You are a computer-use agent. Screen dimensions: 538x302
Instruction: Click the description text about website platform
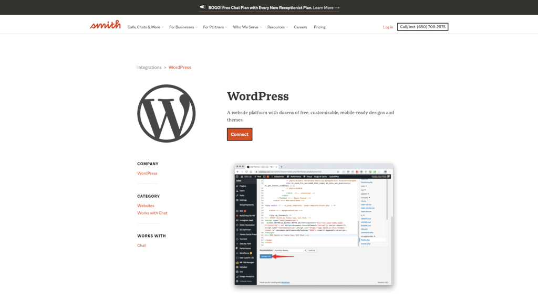(x=311, y=116)
